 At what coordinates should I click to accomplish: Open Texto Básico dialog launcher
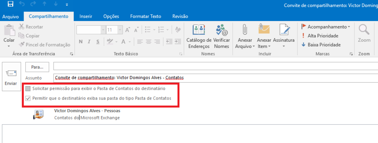pyautogui.click(x=181, y=54)
